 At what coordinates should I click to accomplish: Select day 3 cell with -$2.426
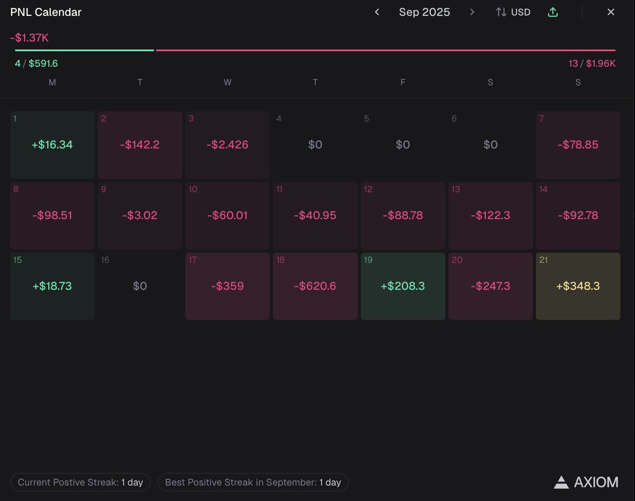(x=228, y=145)
